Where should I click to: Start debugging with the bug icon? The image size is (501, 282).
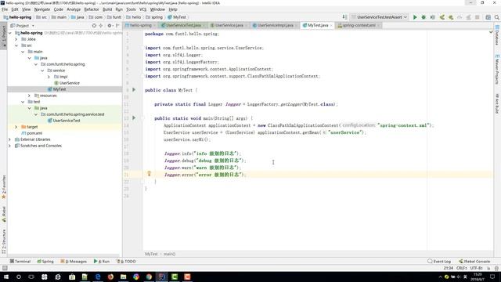(424, 17)
